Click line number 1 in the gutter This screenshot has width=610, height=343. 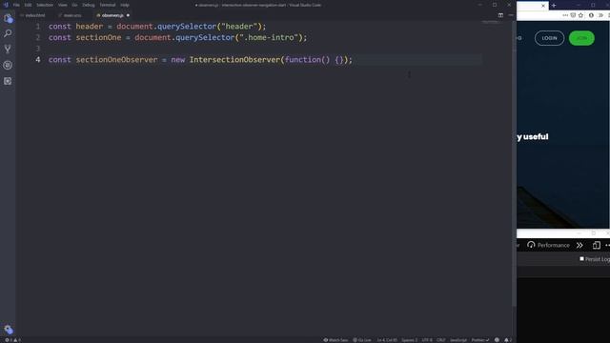click(38, 26)
